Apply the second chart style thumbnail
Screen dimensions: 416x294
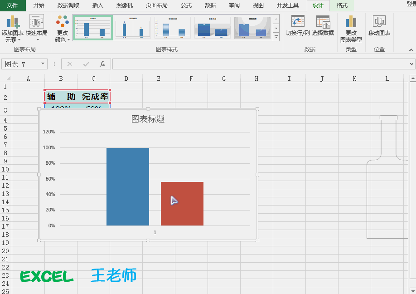(133, 27)
